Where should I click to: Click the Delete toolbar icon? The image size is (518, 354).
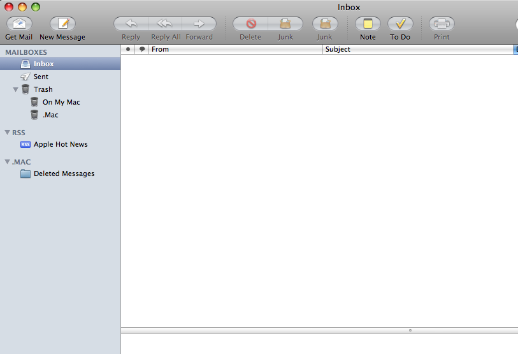tap(251, 24)
